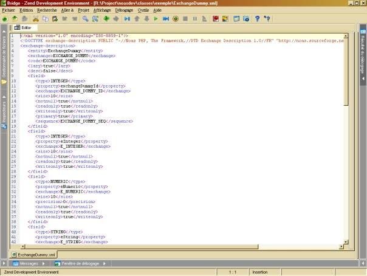367x276 pixels.
Task: Click the green Run play icon
Action: click(x=156, y=19)
